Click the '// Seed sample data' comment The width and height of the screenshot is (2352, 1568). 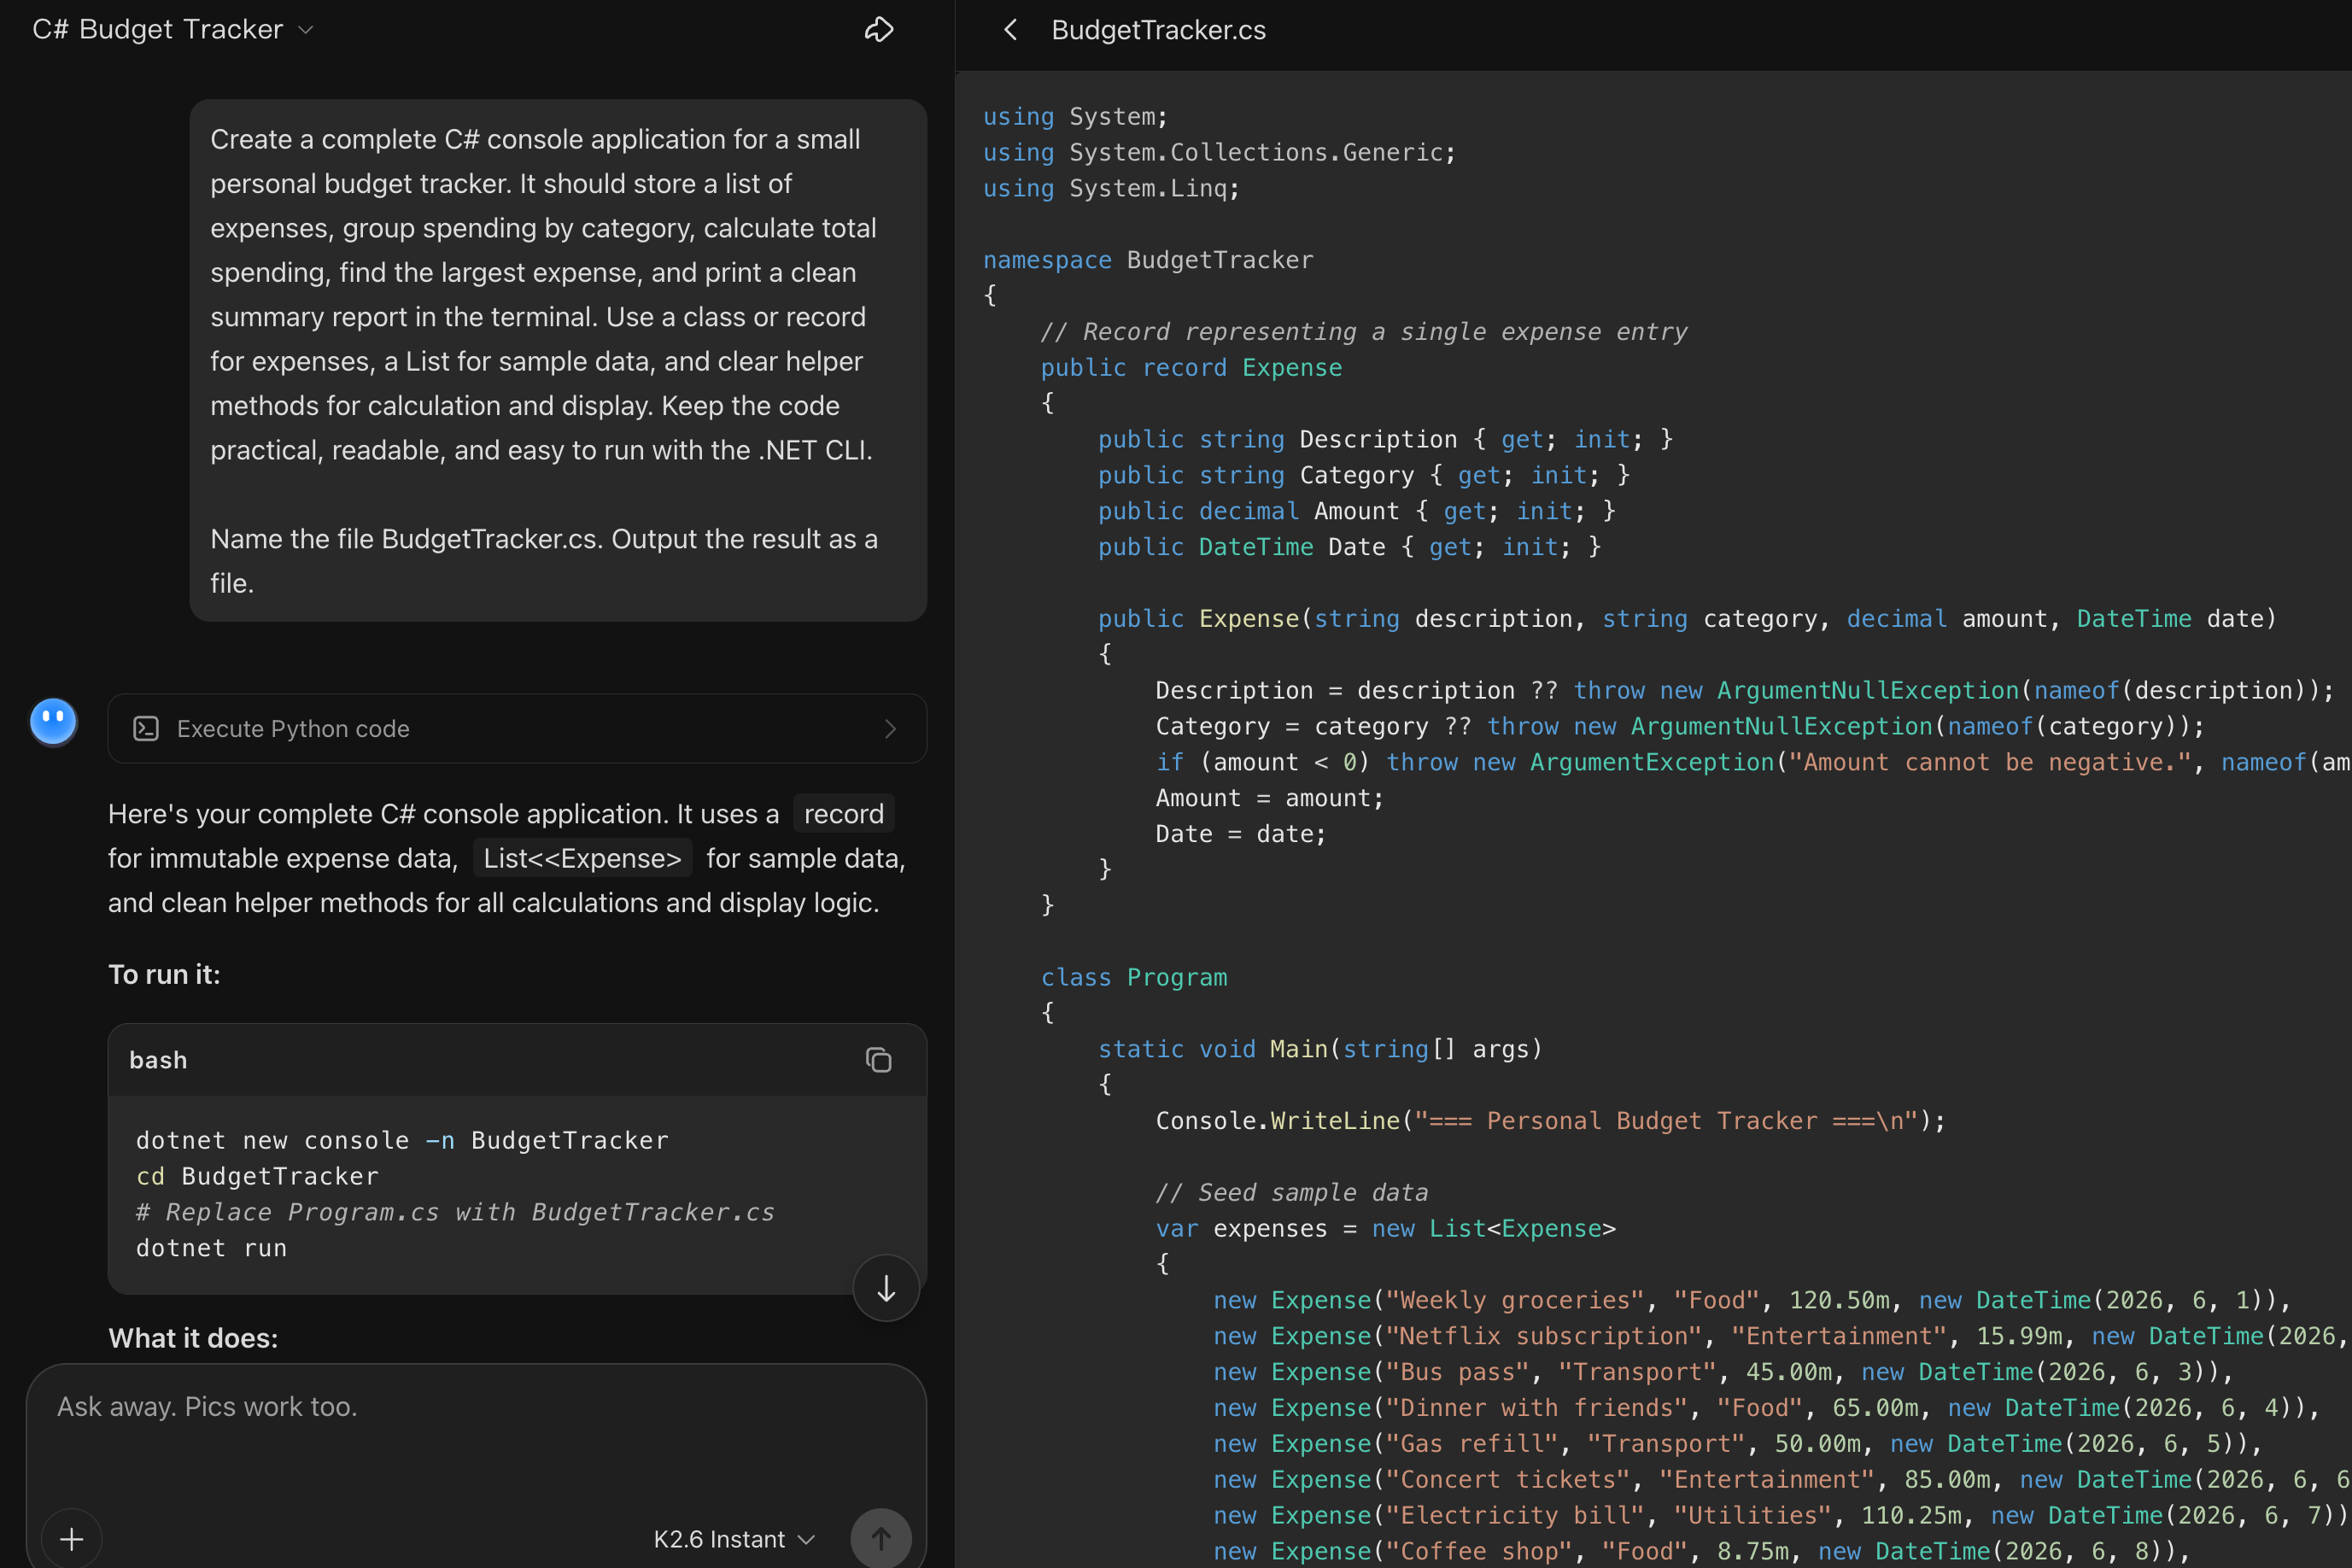click(1292, 1192)
